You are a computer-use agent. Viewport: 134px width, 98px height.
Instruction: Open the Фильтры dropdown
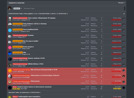tap(121, 3)
